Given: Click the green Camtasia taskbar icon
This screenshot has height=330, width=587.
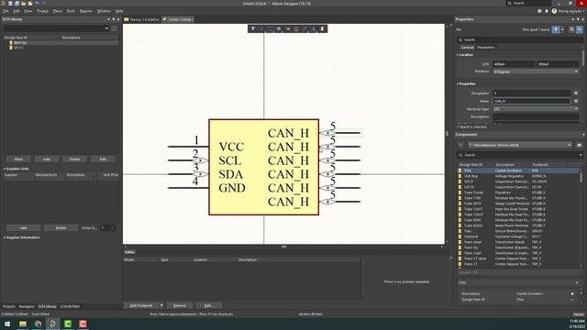Looking at the screenshot, I should [68, 324].
